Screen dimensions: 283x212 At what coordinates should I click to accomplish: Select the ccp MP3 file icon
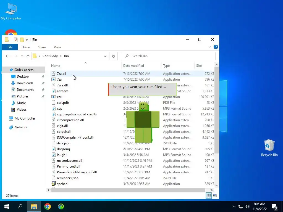pyautogui.click(x=54, y=108)
